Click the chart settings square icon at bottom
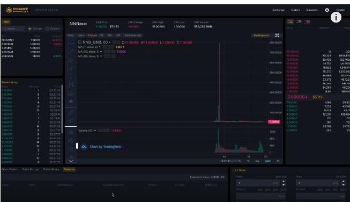The height and width of the screenshot is (202, 350). [278, 161]
